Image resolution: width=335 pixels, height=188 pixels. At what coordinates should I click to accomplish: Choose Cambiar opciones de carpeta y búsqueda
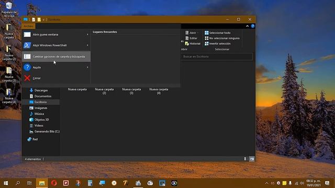pos(56,56)
